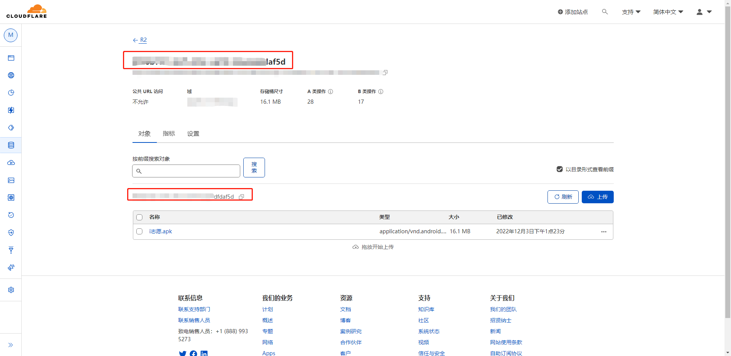Open the funnel filter icon in sidebar

11,250
